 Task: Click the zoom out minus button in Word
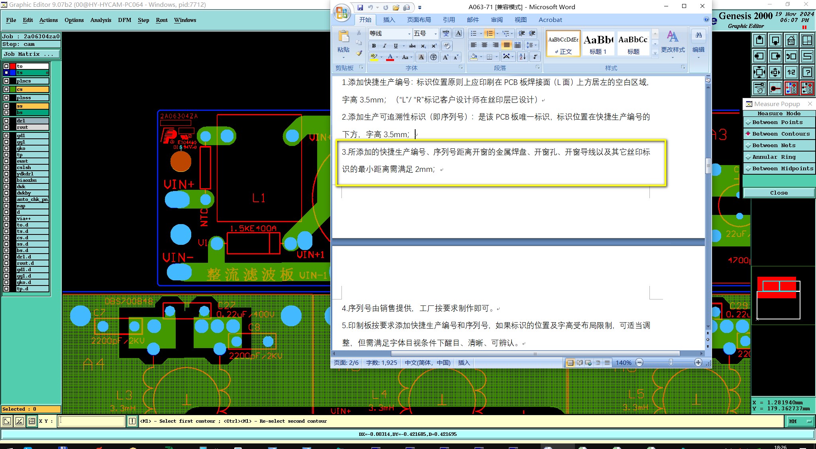pos(639,362)
